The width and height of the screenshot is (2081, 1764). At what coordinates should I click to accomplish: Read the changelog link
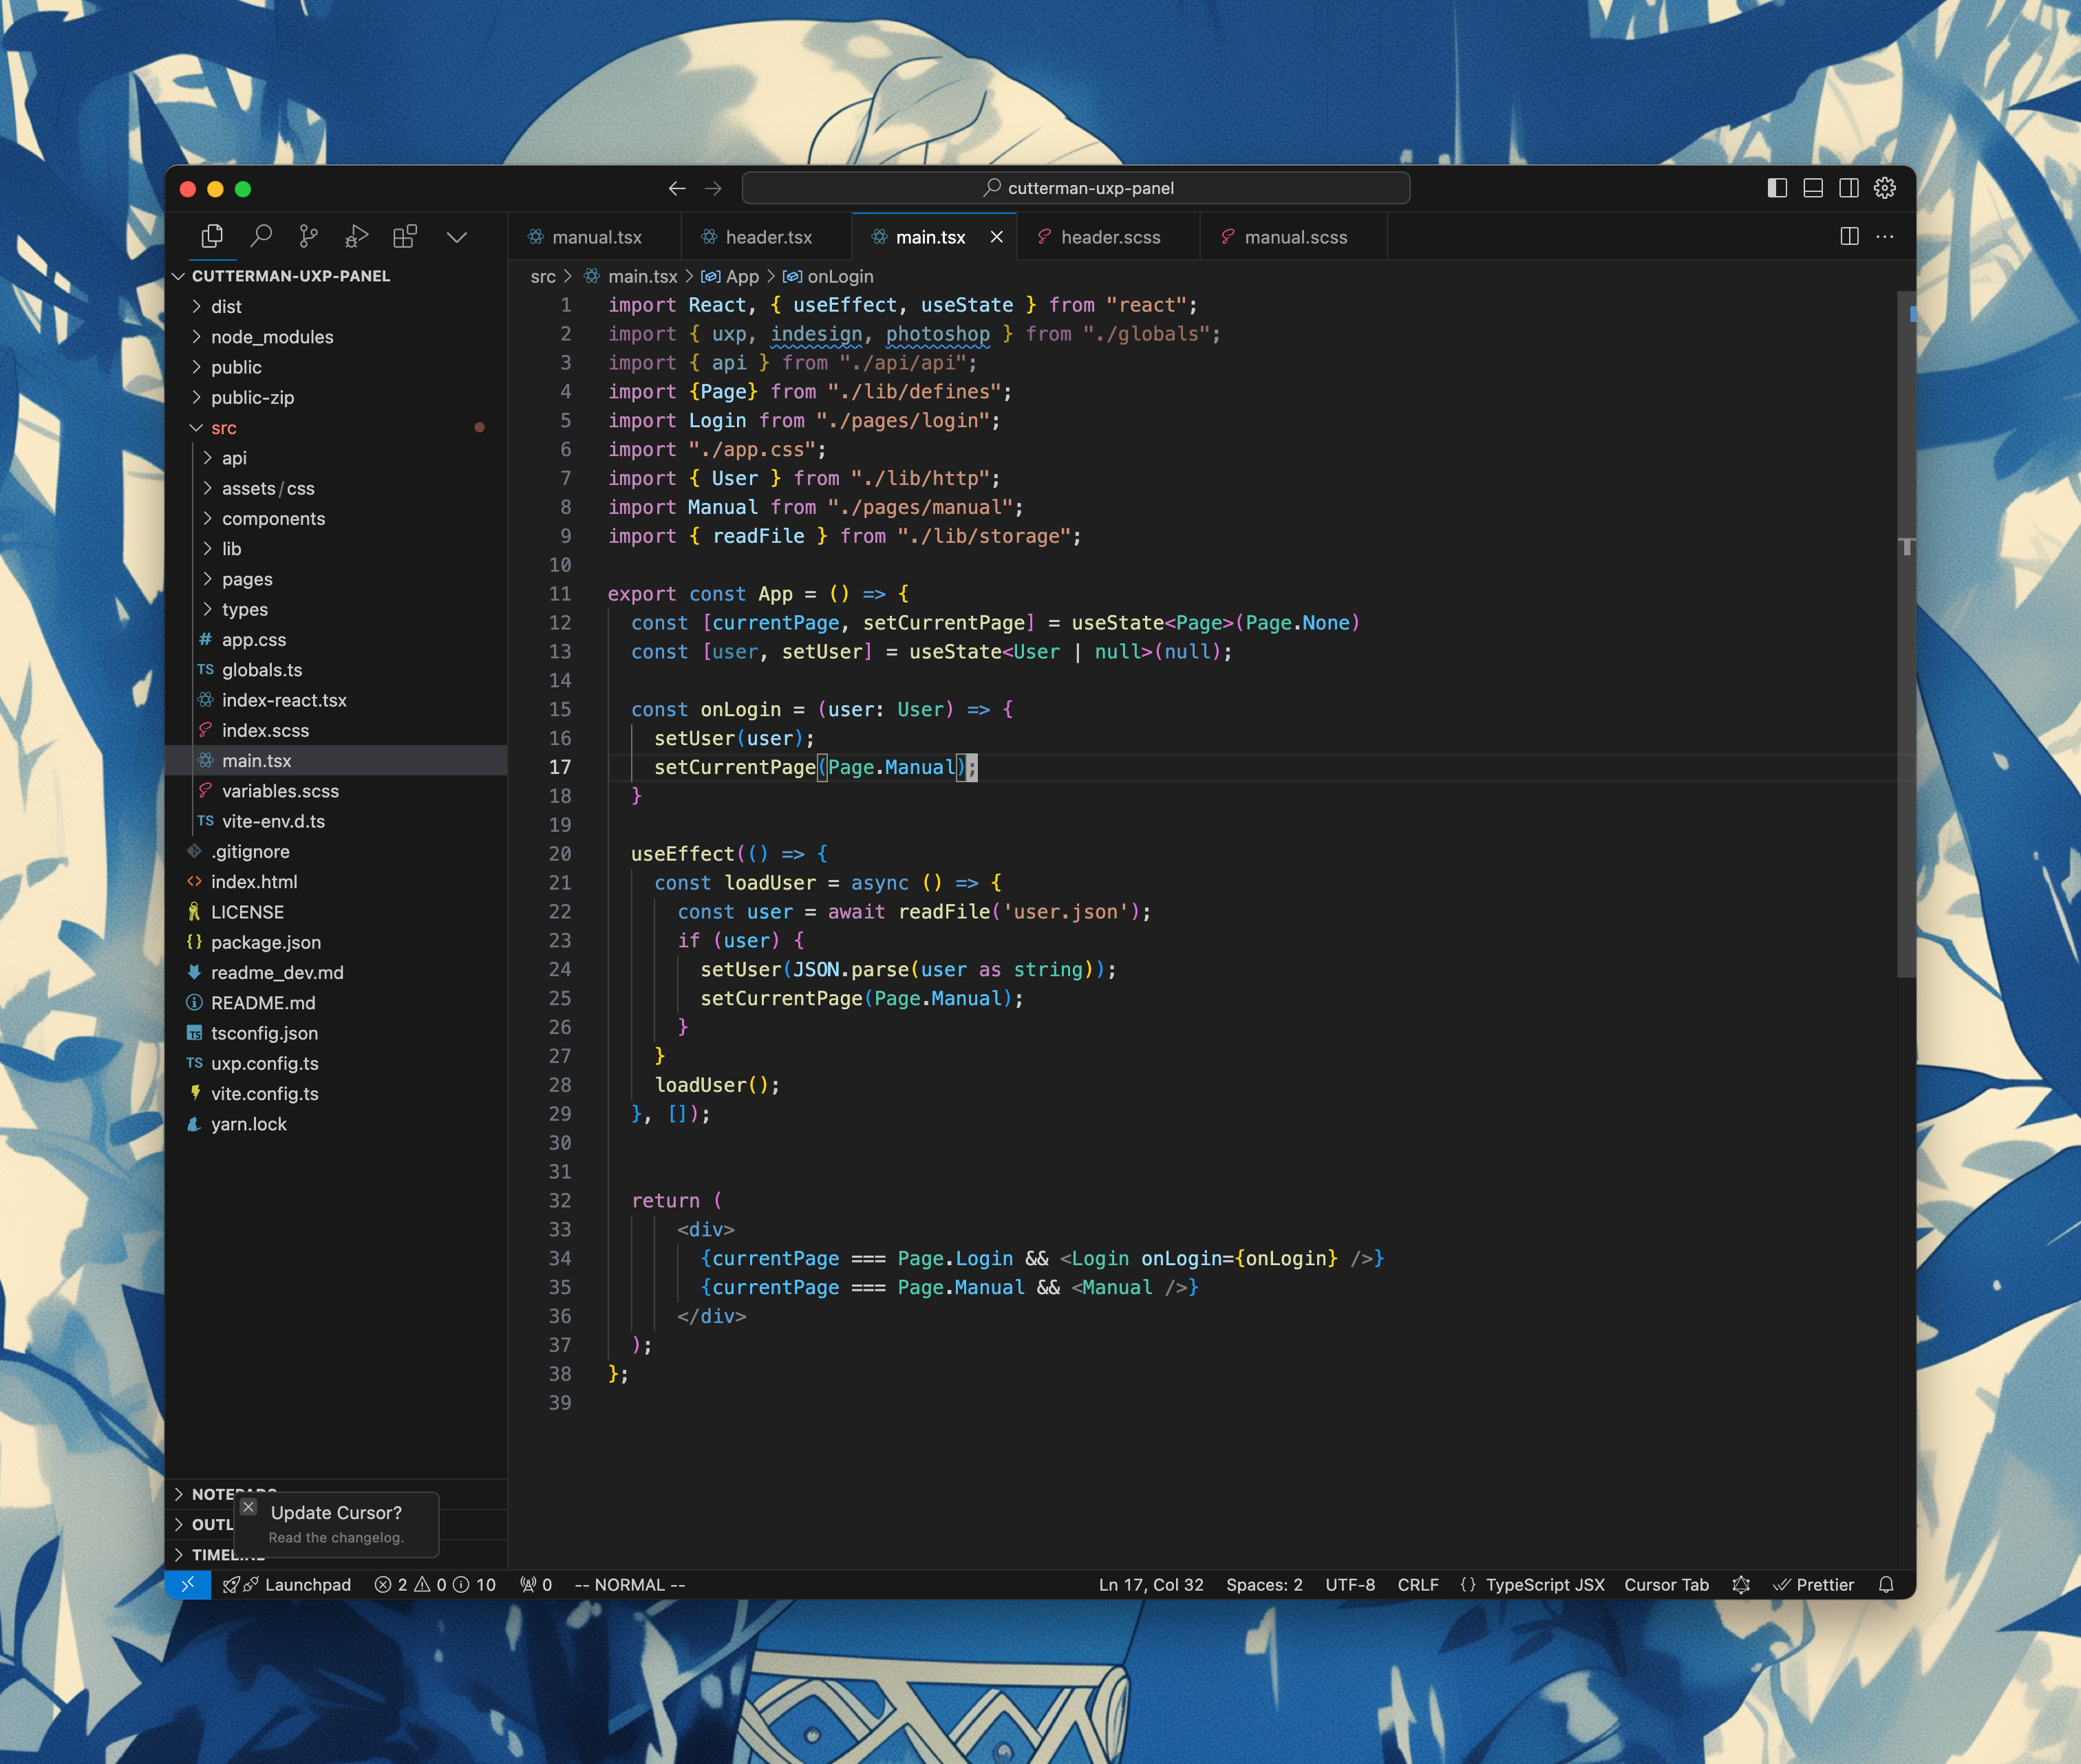[x=336, y=1538]
